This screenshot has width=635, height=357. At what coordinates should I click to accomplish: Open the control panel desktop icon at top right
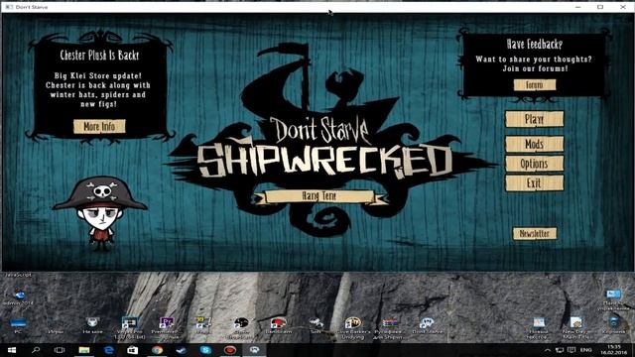[613, 299]
